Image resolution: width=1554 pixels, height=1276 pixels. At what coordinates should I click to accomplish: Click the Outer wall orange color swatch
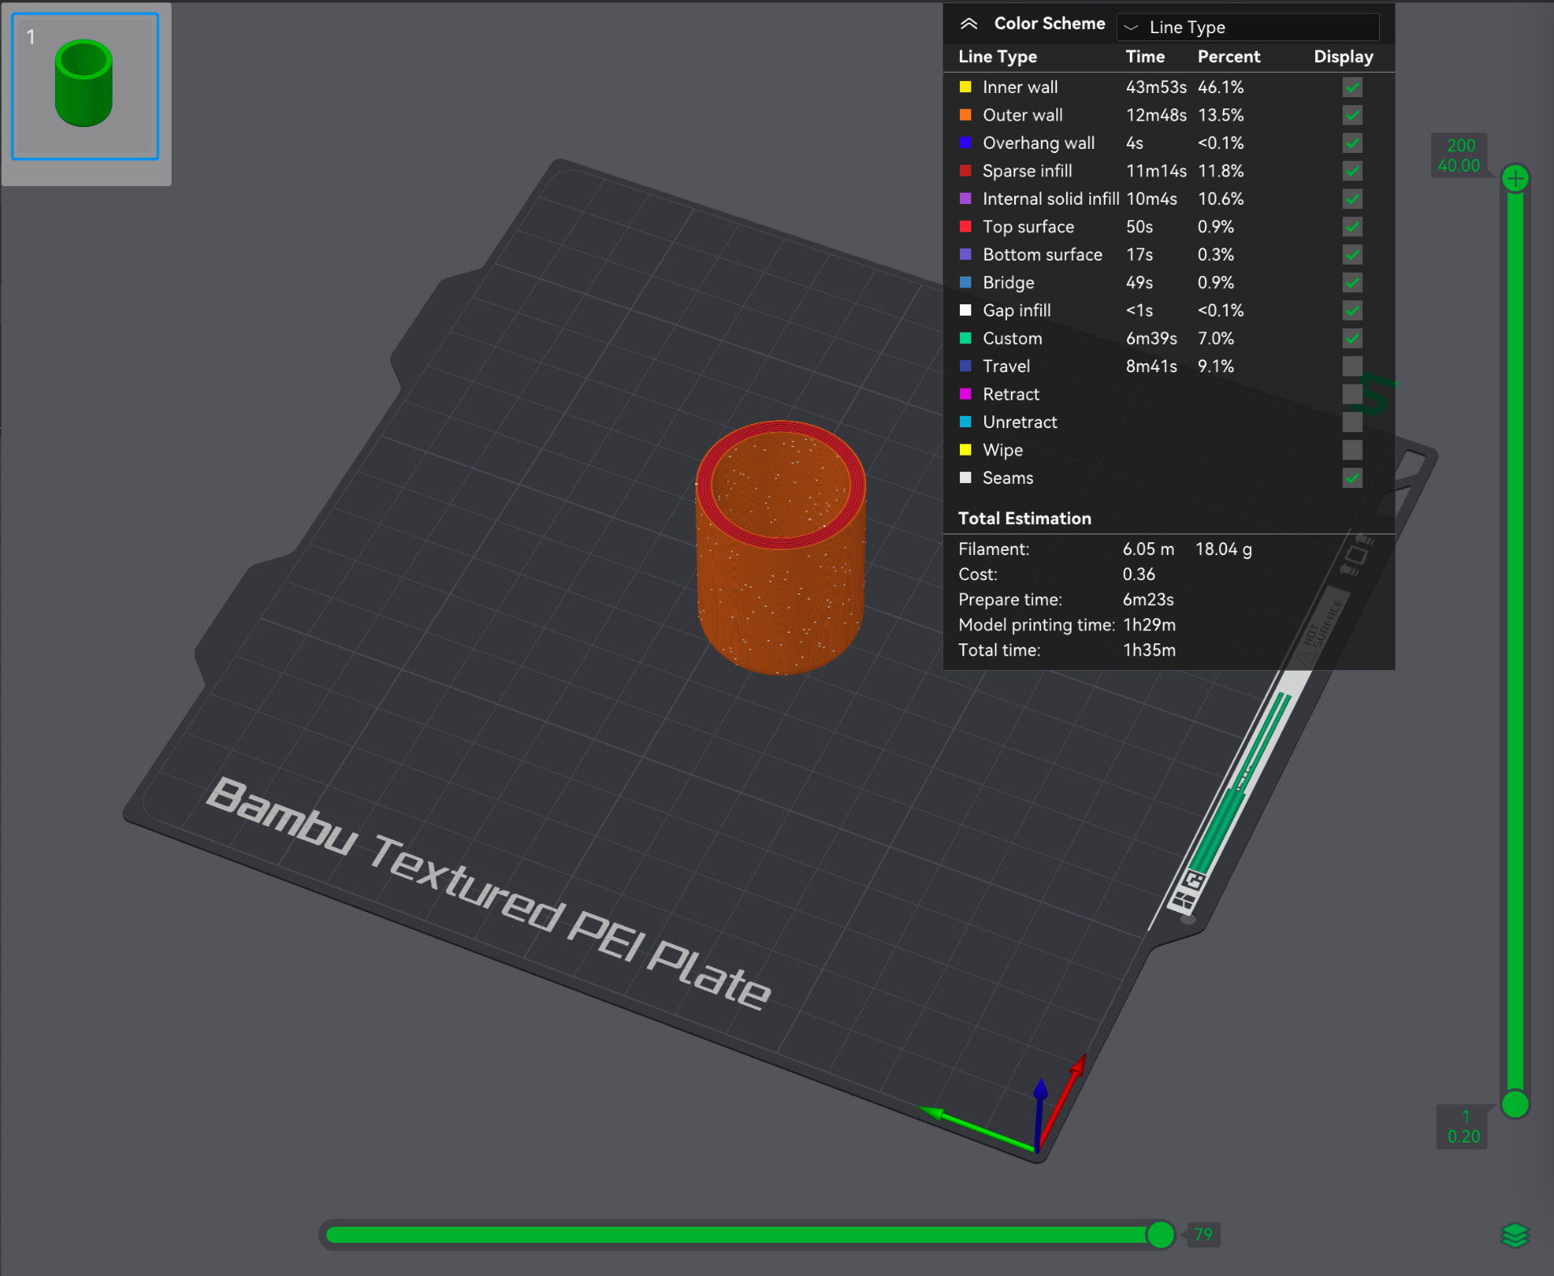tap(966, 115)
